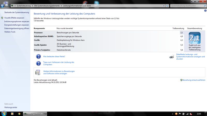Click the 'Letzte Aktualisierung' timestamp text
207x116 pixels.
(x=50, y=82)
